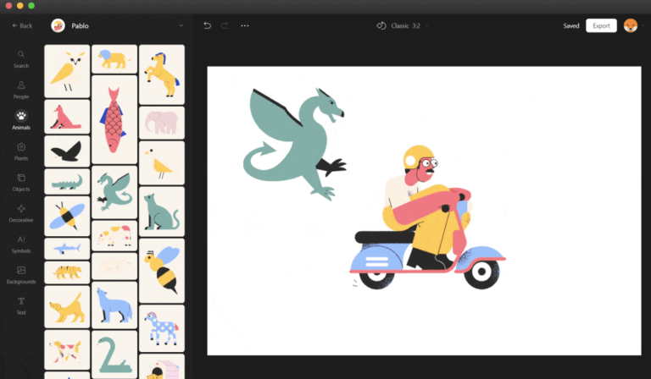This screenshot has height=379, width=651.
Task: Click the Export button
Action: pos(601,25)
